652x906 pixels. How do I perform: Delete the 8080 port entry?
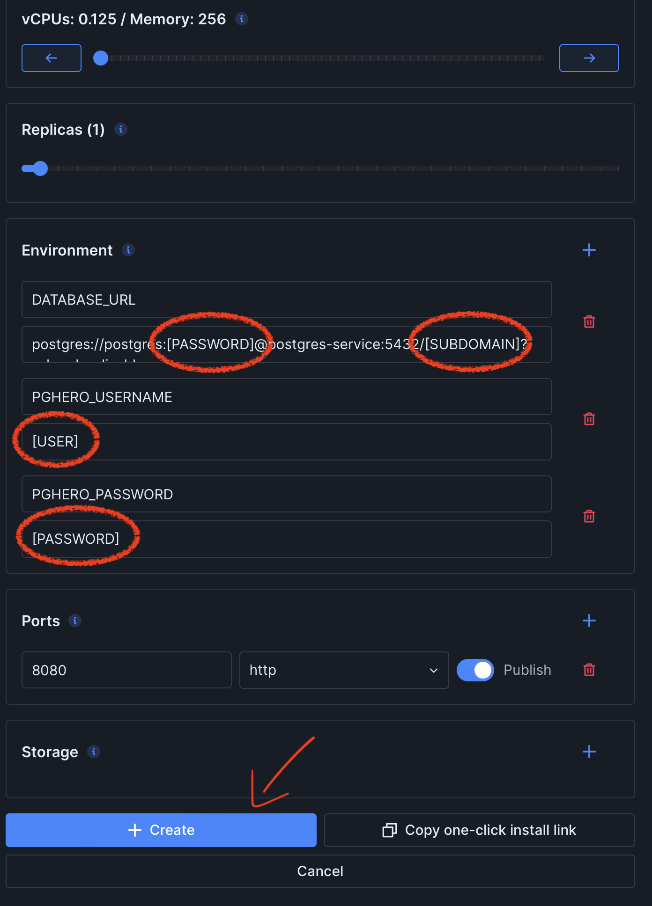coord(589,670)
